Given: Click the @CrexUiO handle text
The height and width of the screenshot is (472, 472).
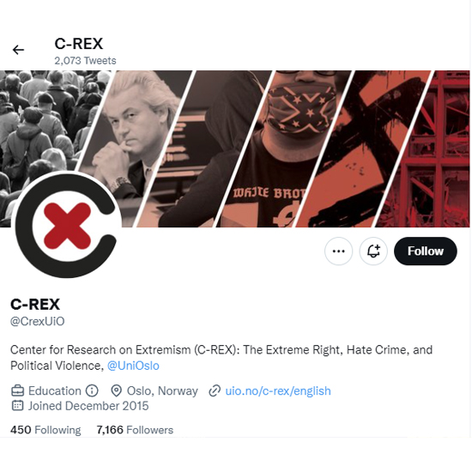Looking at the screenshot, I should tap(38, 321).
